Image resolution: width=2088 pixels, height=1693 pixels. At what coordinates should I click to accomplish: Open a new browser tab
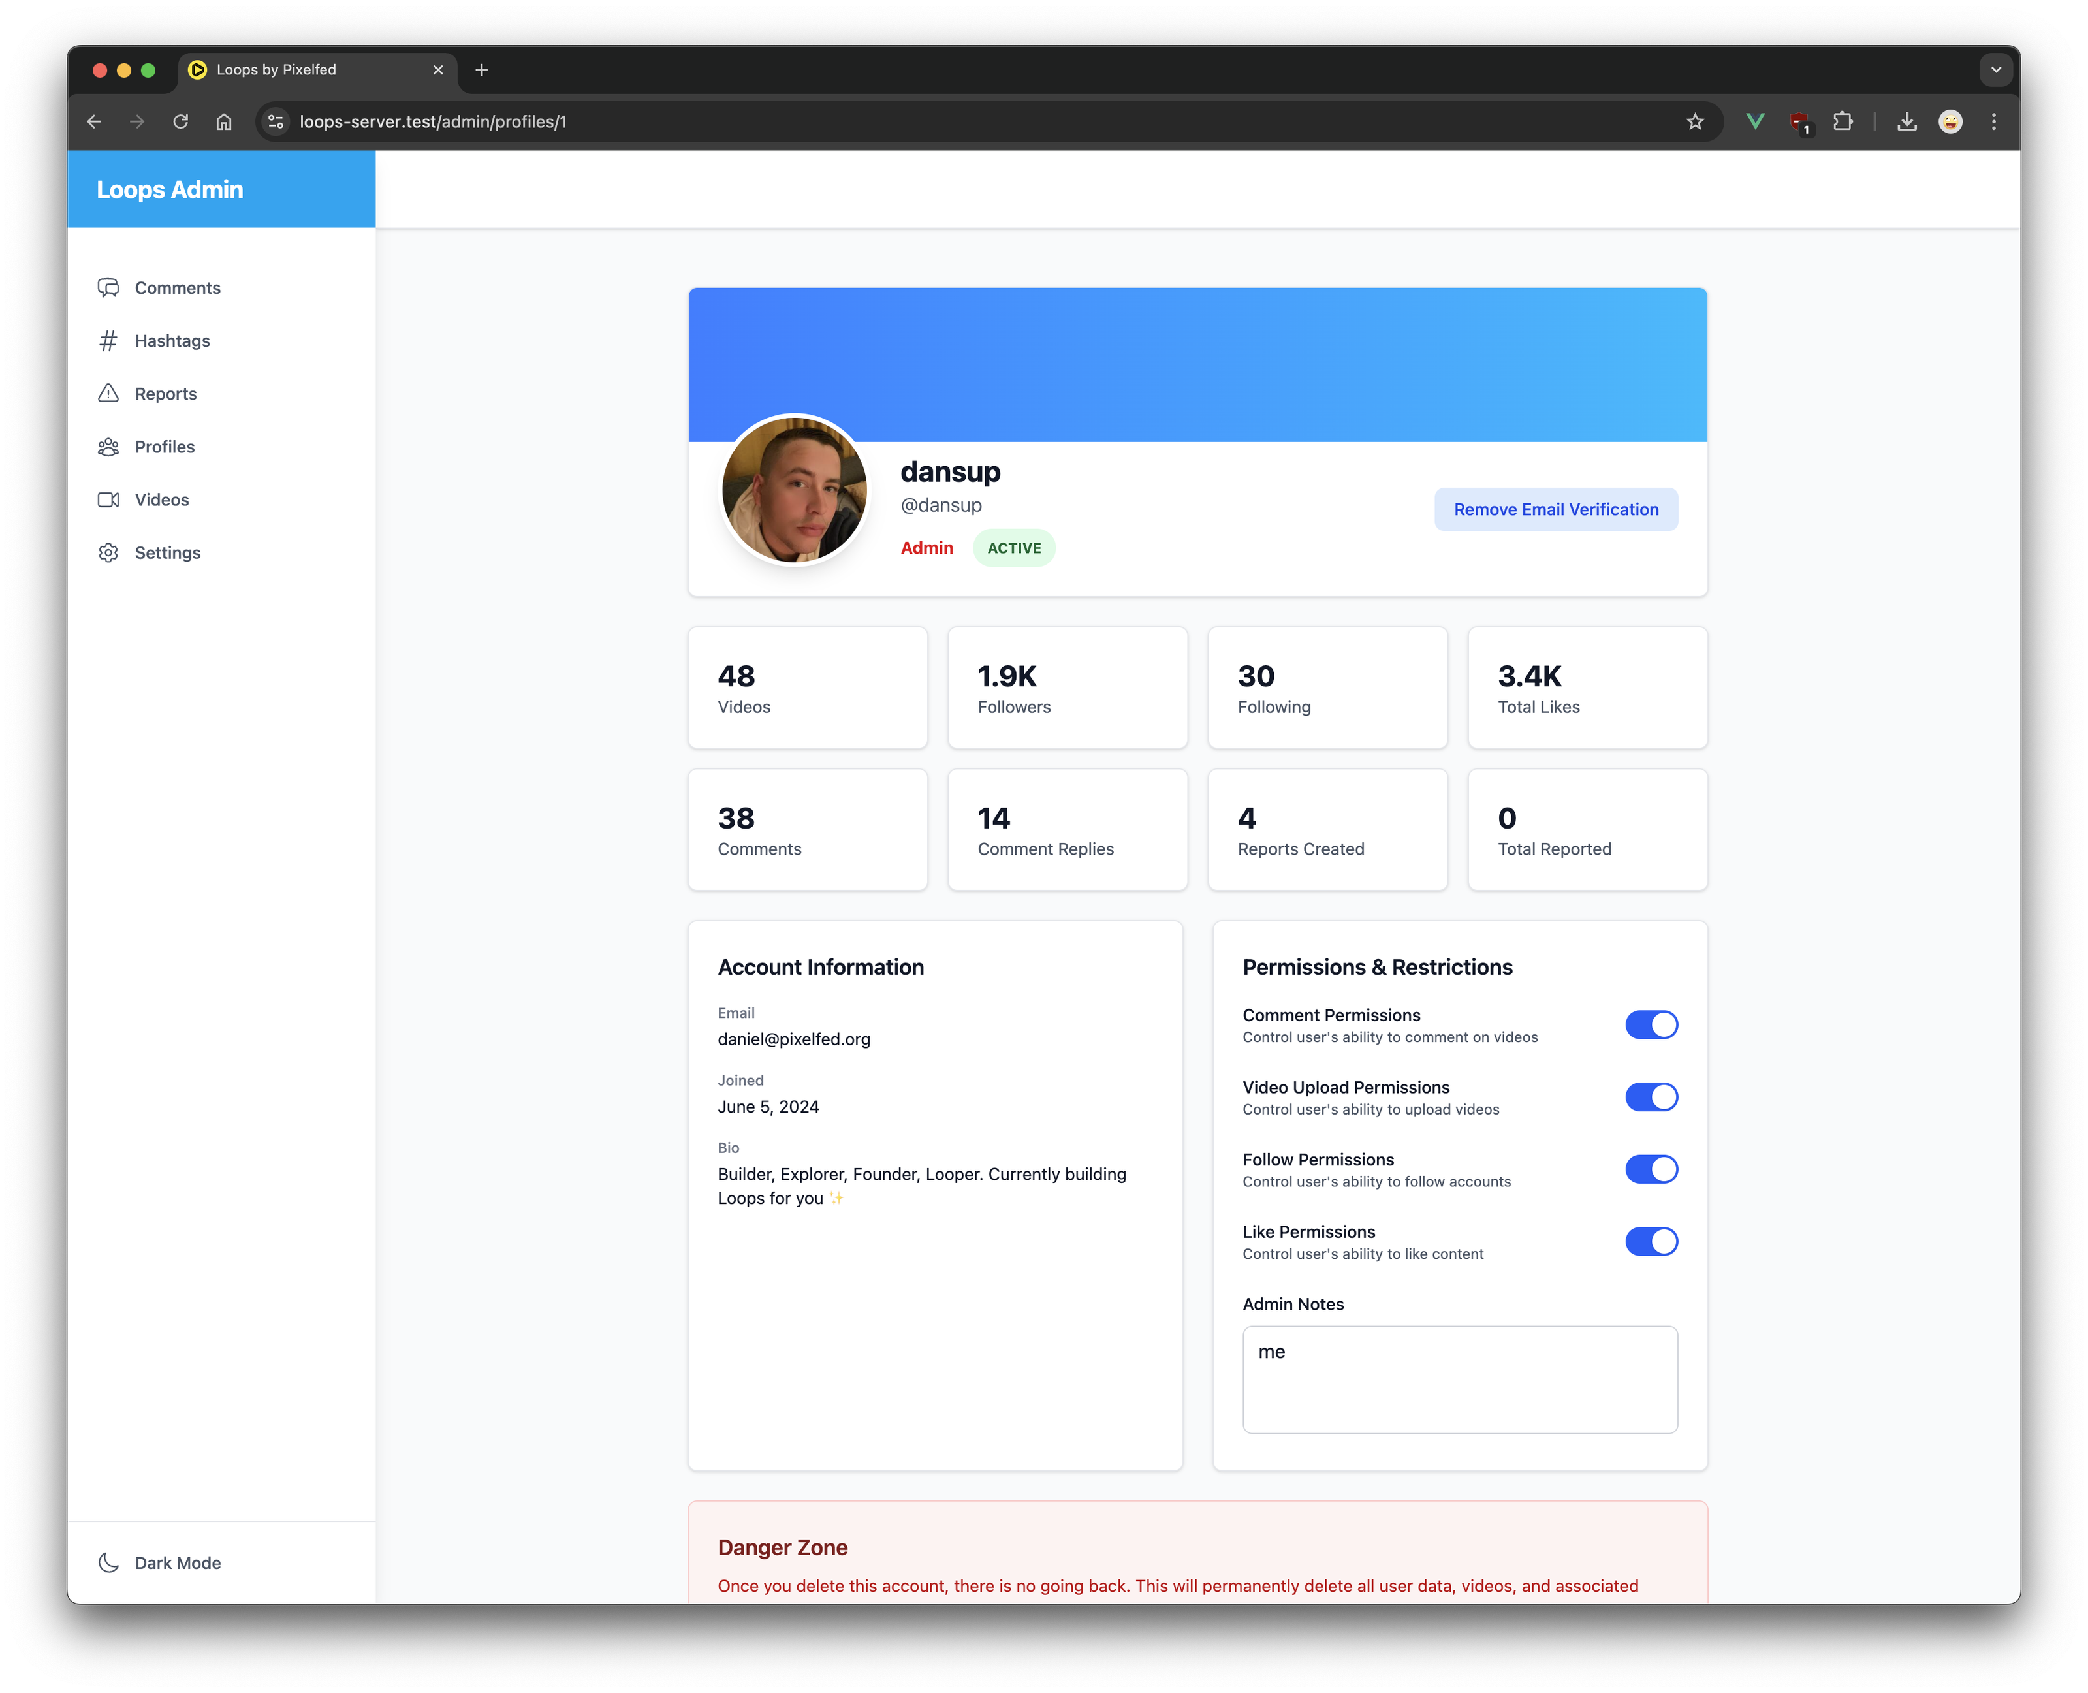point(481,69)
